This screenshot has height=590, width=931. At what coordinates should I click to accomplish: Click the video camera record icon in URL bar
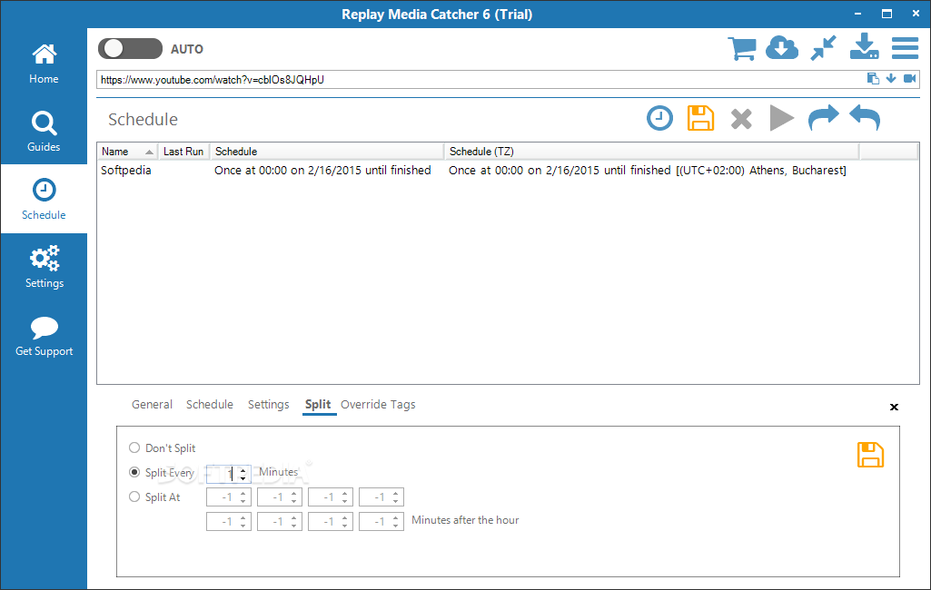pos(909,78)
